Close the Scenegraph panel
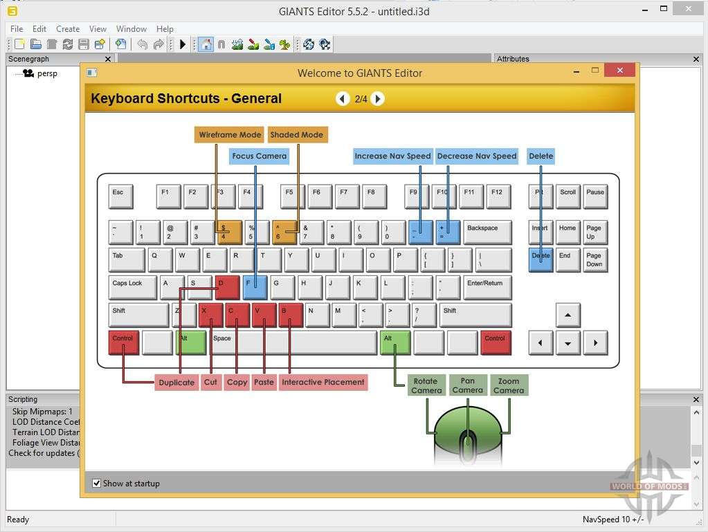 (x=108, y=59)
